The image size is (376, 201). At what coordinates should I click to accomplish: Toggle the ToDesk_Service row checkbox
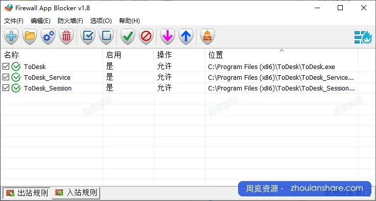[6, 77]
